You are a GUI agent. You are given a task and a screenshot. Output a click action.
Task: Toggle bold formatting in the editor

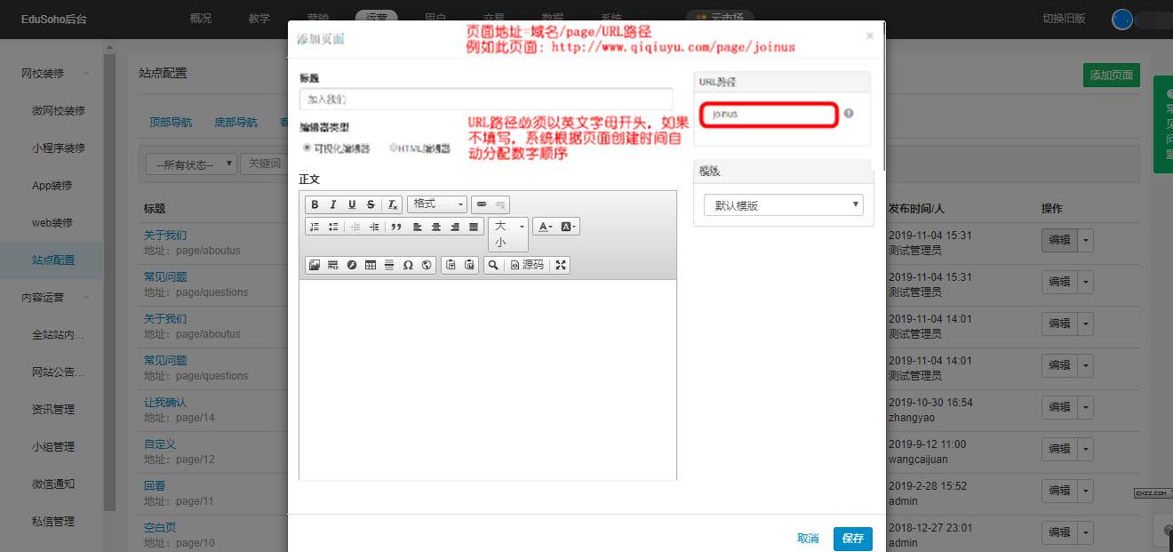point(315,204)
